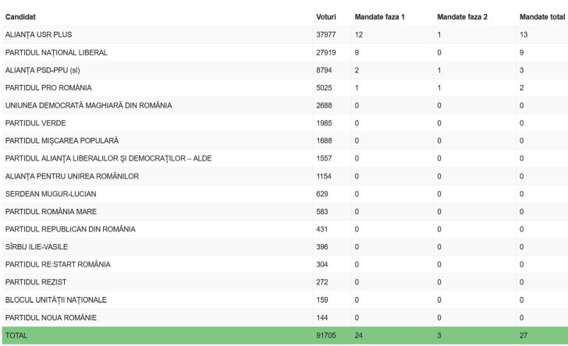Click the Mandate total header
This screenshot has width=568, height=346.
coord(542,17)
